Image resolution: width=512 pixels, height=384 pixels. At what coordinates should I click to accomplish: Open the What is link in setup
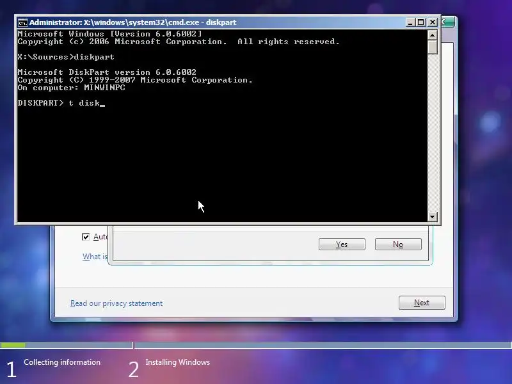click(x=95, y=257)
